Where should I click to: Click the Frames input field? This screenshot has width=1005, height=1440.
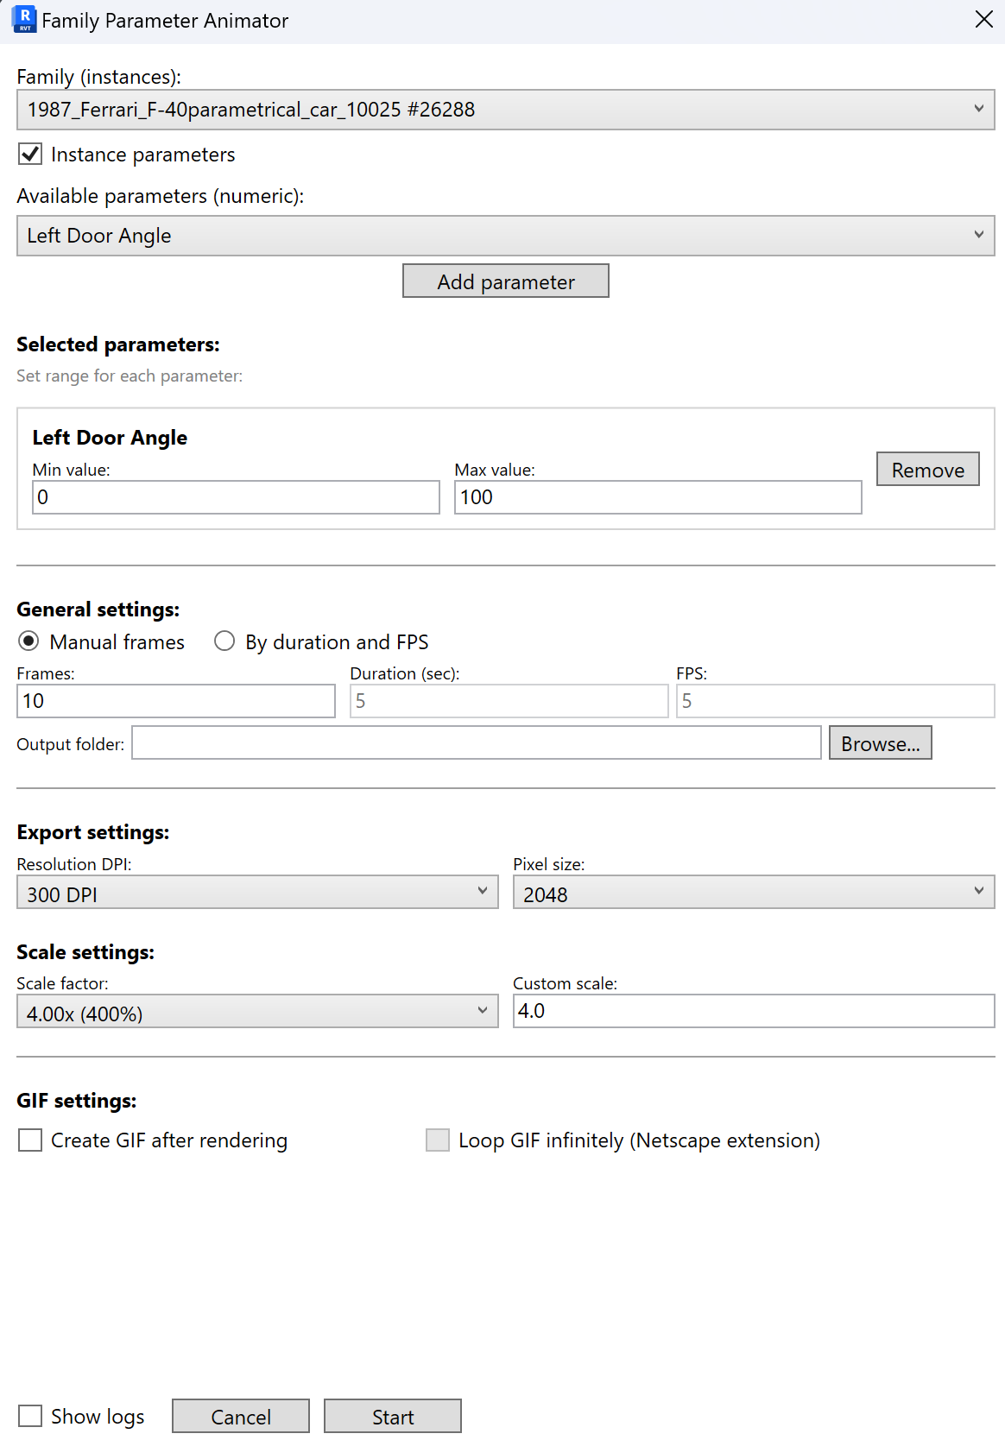click(x=176, y=701)
